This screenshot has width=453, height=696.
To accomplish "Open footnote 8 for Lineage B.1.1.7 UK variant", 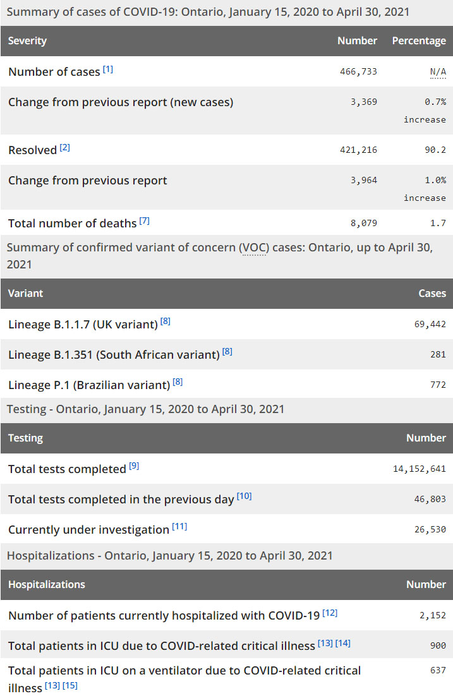I will 166,321.
